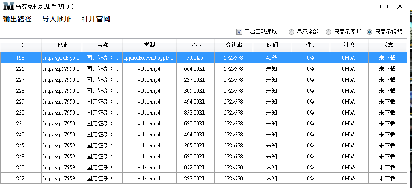Click video/mp4 type in row 226
412x188 pixels.
pyautogui.click(x=149, y=69)
